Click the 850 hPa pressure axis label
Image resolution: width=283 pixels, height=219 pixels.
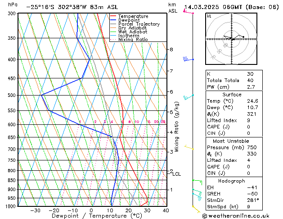(x=12, y=180)
